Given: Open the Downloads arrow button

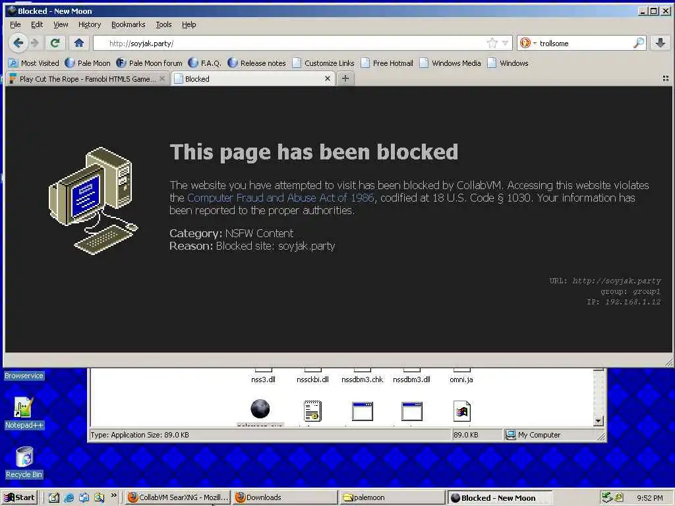Looking at the screenshot, I should [x=660, y=43].
